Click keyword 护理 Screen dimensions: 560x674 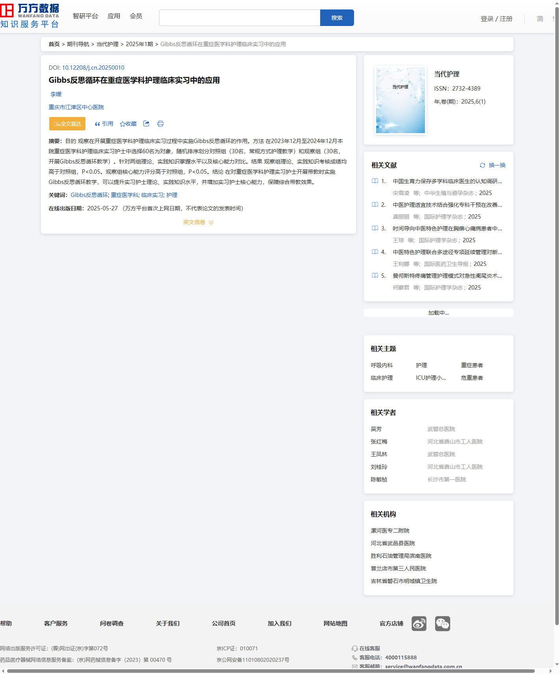tap(172, 195)
